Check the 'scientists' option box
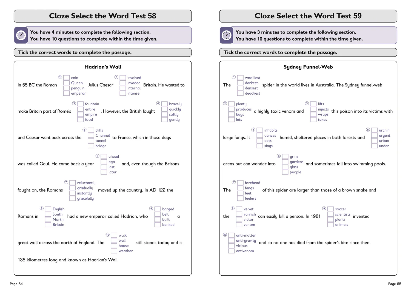 [331, 214]
